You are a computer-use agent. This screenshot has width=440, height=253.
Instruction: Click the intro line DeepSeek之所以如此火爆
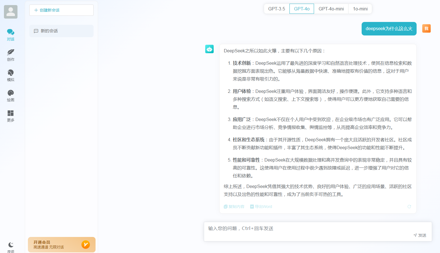275,51
